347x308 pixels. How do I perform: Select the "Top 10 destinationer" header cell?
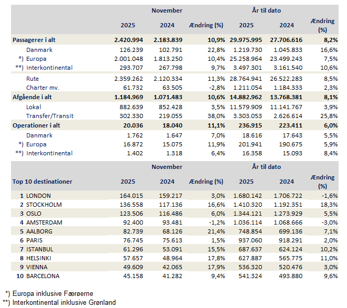coord(42,182)
